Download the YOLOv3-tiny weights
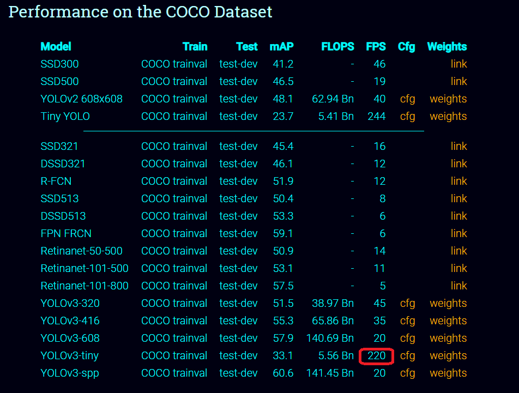The width and height of the screenshot is (519, 393). click(448, 355)
